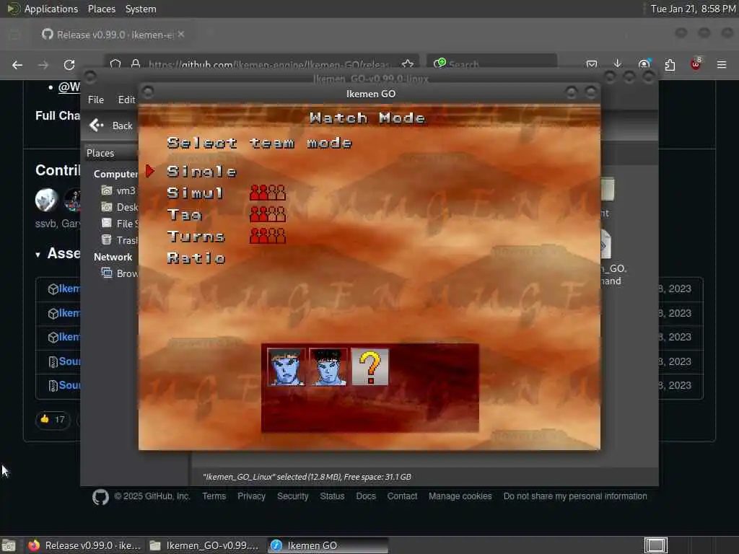Select the random question mark character slot

pos(370,367)
